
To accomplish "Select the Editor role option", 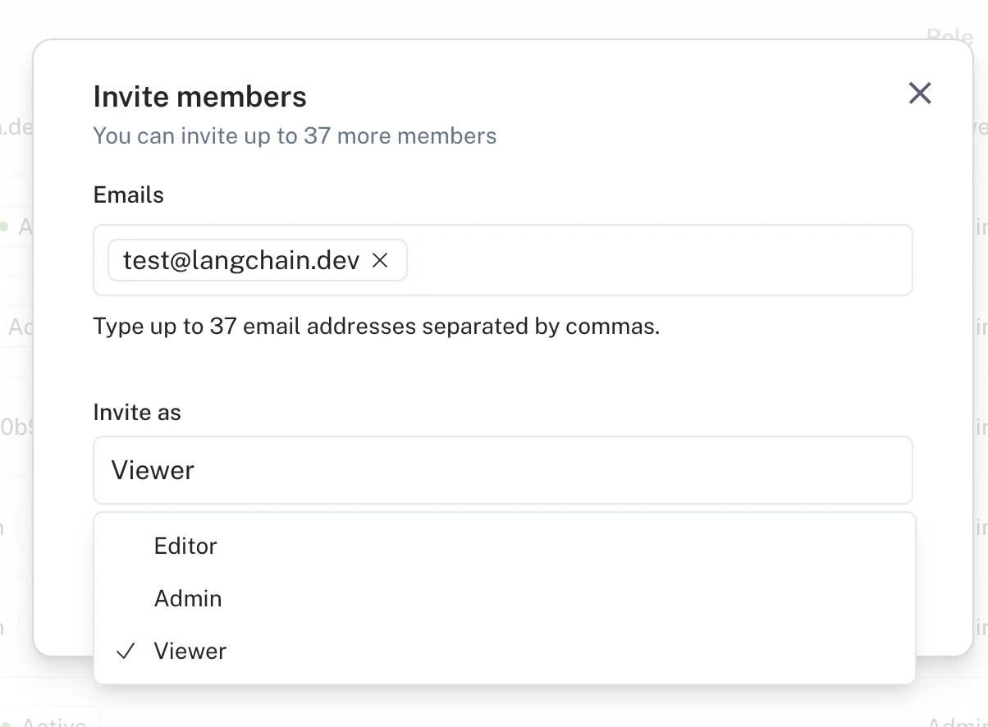I will tap(185, 546).
